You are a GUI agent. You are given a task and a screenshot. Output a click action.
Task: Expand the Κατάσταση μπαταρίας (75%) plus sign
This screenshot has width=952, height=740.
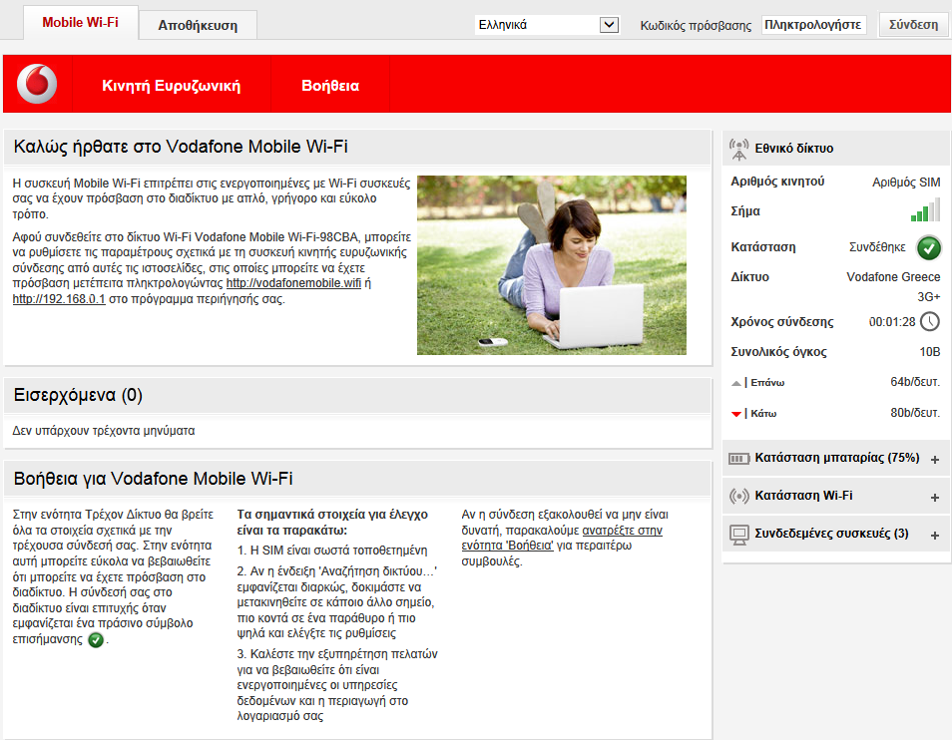pos(935,460)
